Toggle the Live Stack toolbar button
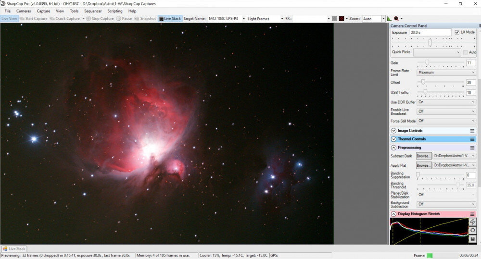 pyautogui.click(x=170, y=19)
